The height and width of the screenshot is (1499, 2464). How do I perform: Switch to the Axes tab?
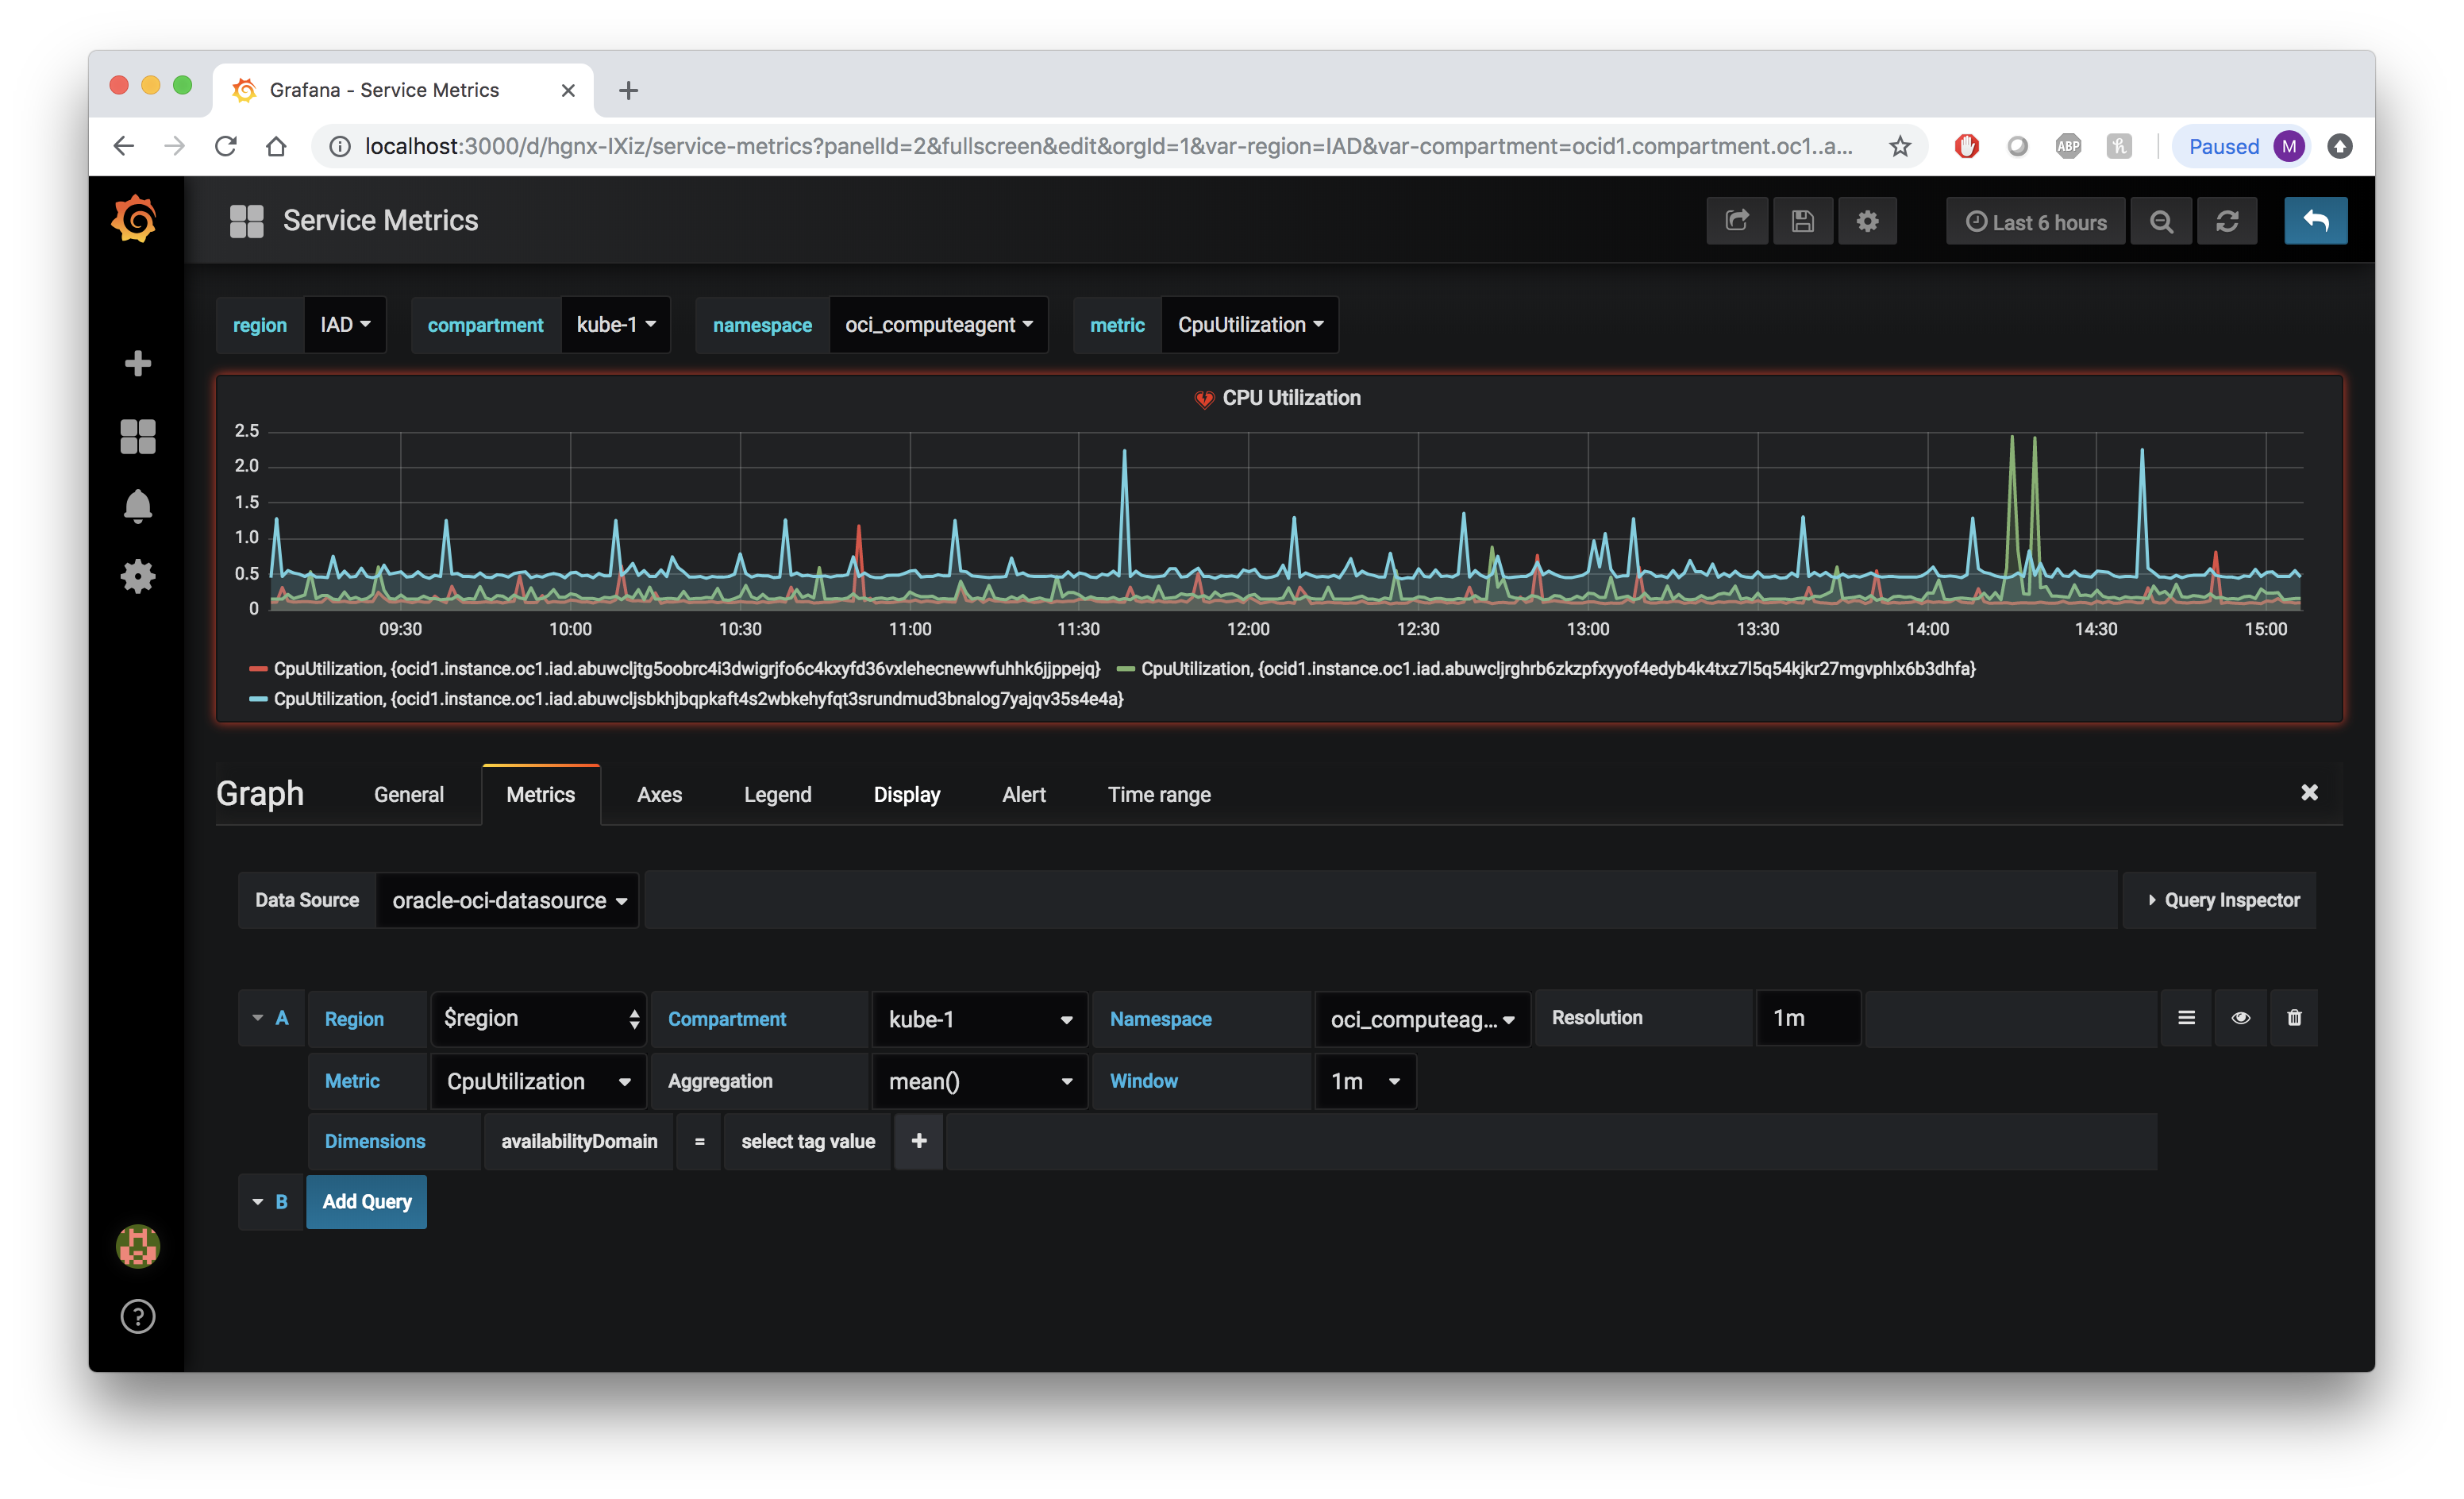pyautogui.click(x=659, y=795)
